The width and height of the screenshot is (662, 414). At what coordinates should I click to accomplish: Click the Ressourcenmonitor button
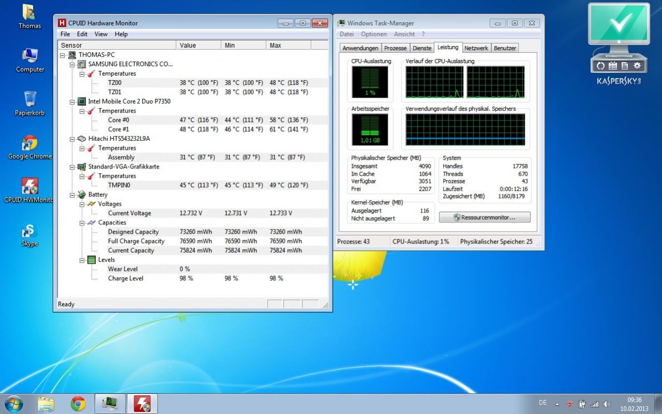coord(484,218)
